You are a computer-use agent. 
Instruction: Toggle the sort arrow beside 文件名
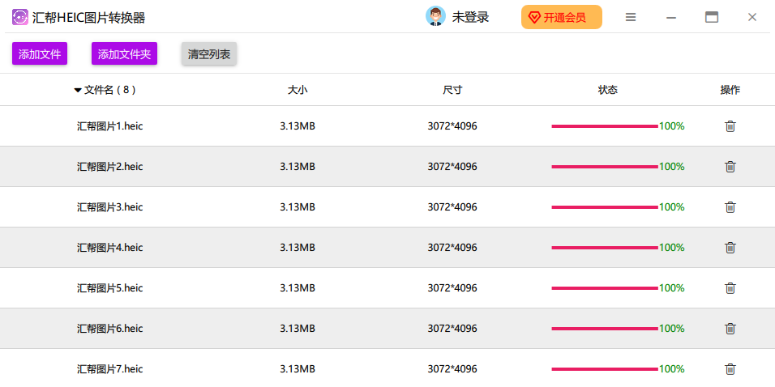78,91
